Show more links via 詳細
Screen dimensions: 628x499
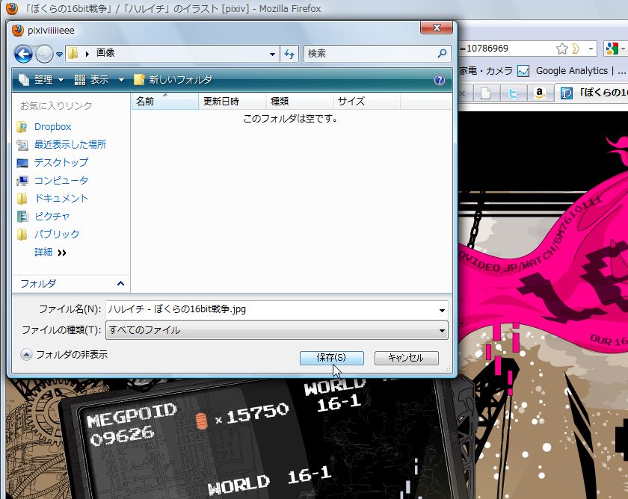coord(50,252)
